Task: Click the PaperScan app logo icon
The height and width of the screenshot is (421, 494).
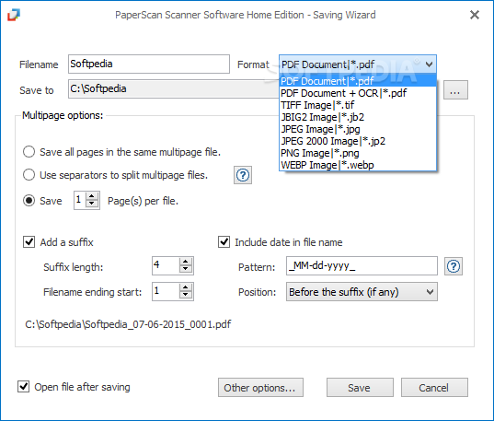Action: (x=14, y=15)
